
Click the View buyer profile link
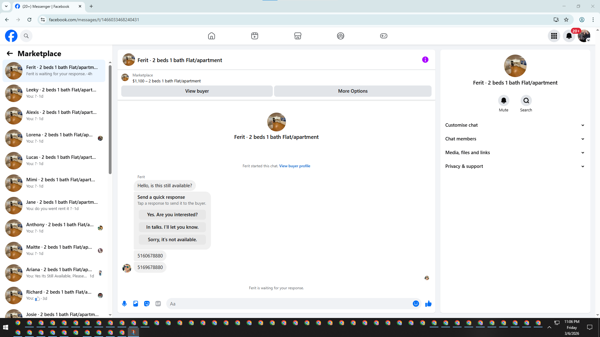click(x=294, y=166)
